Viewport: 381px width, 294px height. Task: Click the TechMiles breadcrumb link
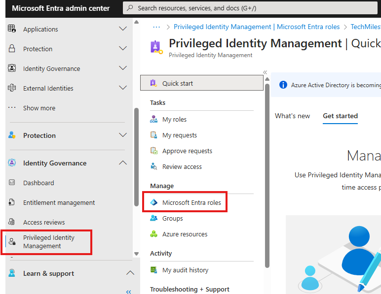click(365, 27)
